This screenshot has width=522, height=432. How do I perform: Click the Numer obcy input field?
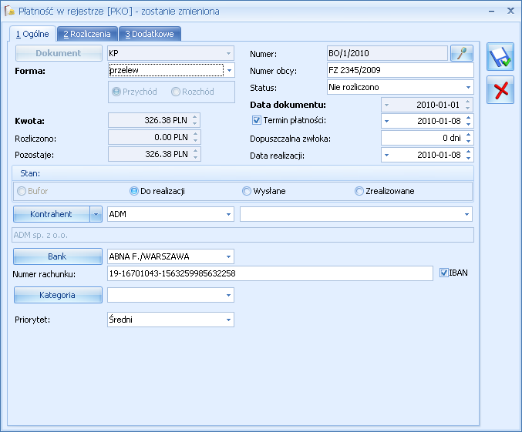[400, 70]
